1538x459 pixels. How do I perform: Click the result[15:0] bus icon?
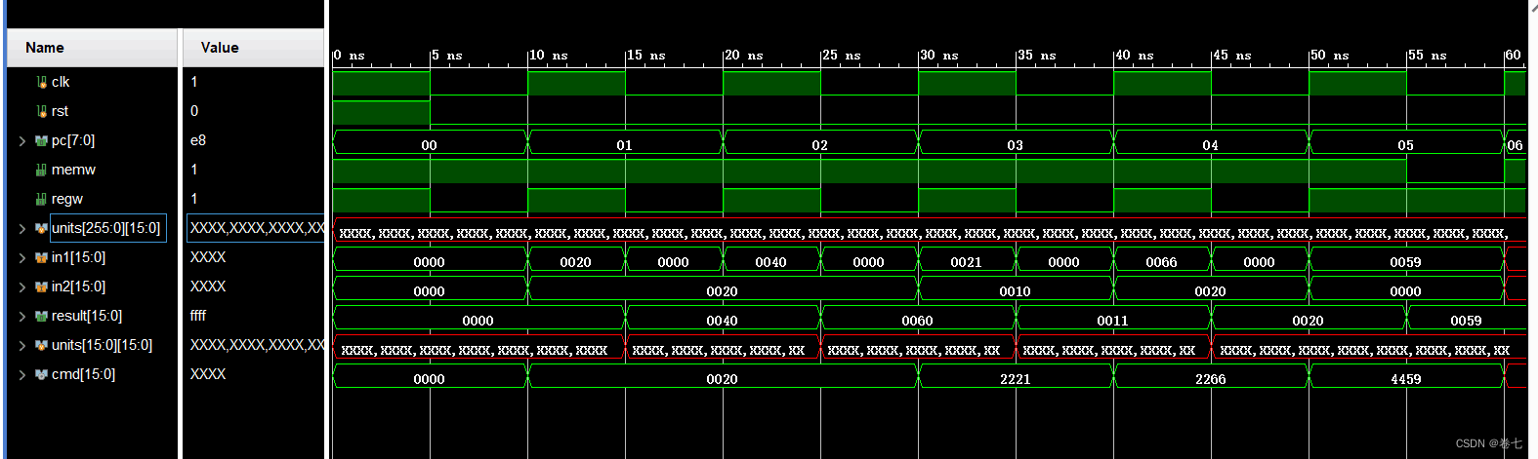point(41,316)
